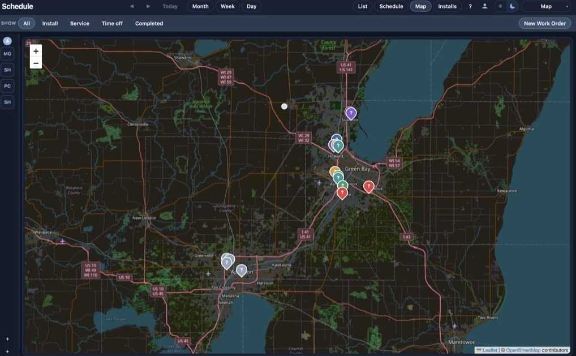Toggle technician PC in sidebar
Image resolution: width=576 pixels, height=356 pixels.
(7, 86)
